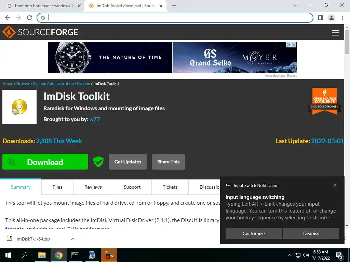The width and height of the screenshot is (350, 262).
Task: Click the page vertical scrollbar thumb
Action: click(347, 42)
